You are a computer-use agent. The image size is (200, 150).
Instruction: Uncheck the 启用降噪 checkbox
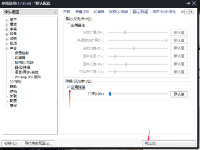(68, 87)
